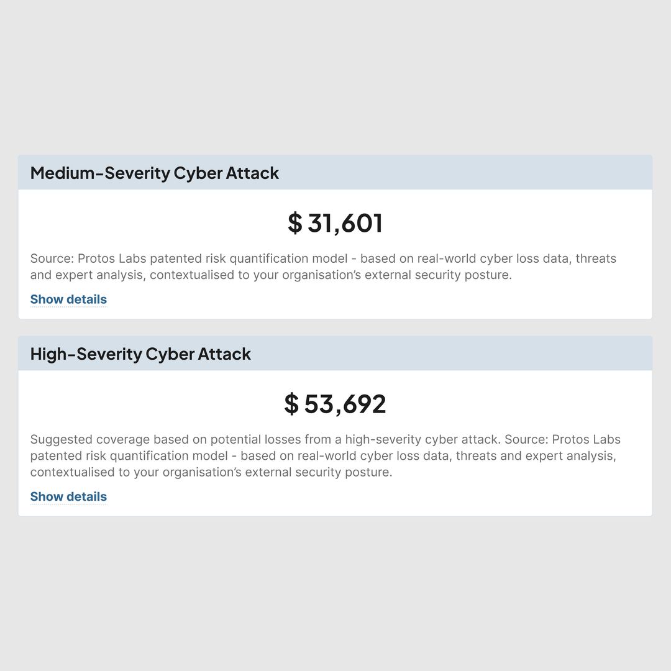
Task: Click the dollar sign before 31,601
Action: 295,223
